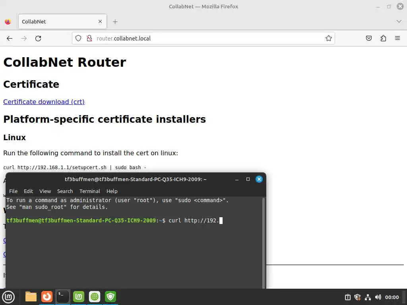This screenshot has width=407, height=305.
Task: Maximize the terminal window
Action: pyautogui.click(x=248, y=179)
